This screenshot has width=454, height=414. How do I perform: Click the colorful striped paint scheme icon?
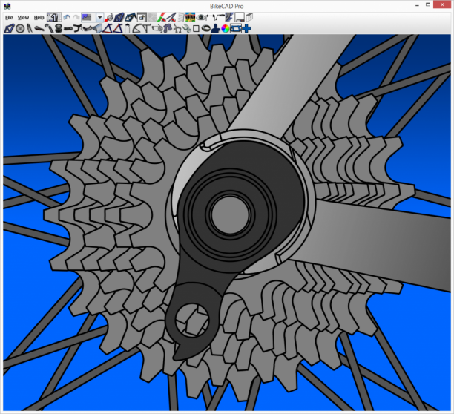point(190,17)
